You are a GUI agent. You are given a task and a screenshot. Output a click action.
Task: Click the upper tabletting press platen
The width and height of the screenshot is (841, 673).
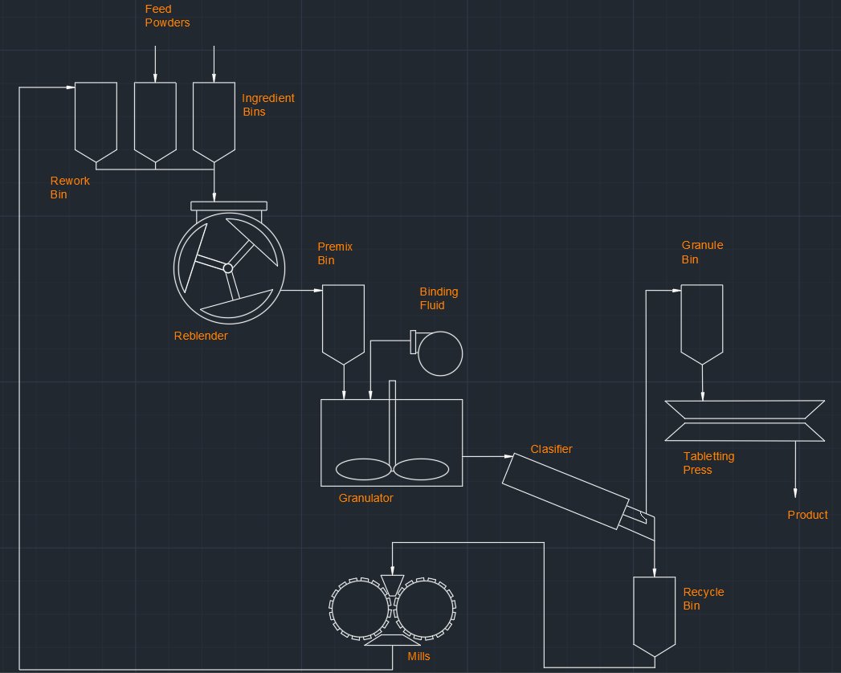[745, 409]
